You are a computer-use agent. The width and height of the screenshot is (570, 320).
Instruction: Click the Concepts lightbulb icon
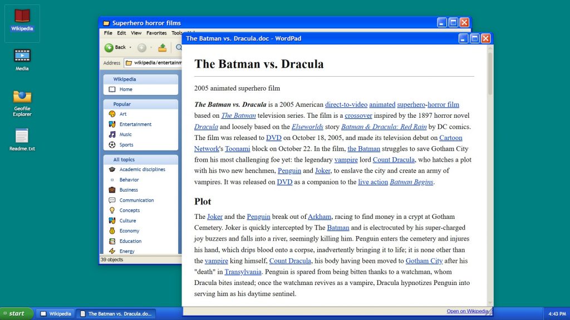(x=112, y=211)
